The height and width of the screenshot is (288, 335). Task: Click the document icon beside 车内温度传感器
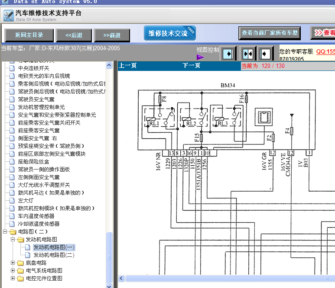tap(12, 216)
